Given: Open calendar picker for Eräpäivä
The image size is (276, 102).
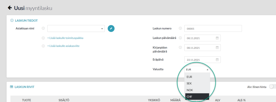Looking at the screenshot, I should tap(217, 60).
